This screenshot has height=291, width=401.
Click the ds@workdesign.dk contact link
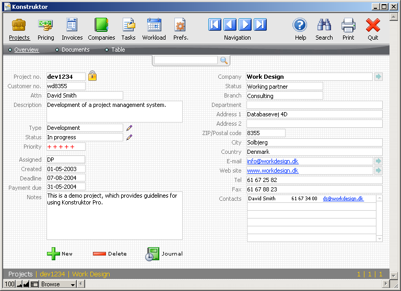[x=343, y=199]
